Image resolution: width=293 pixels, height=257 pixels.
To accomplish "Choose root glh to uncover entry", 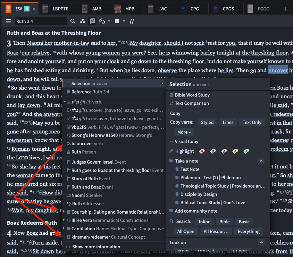I will (114, 119).
